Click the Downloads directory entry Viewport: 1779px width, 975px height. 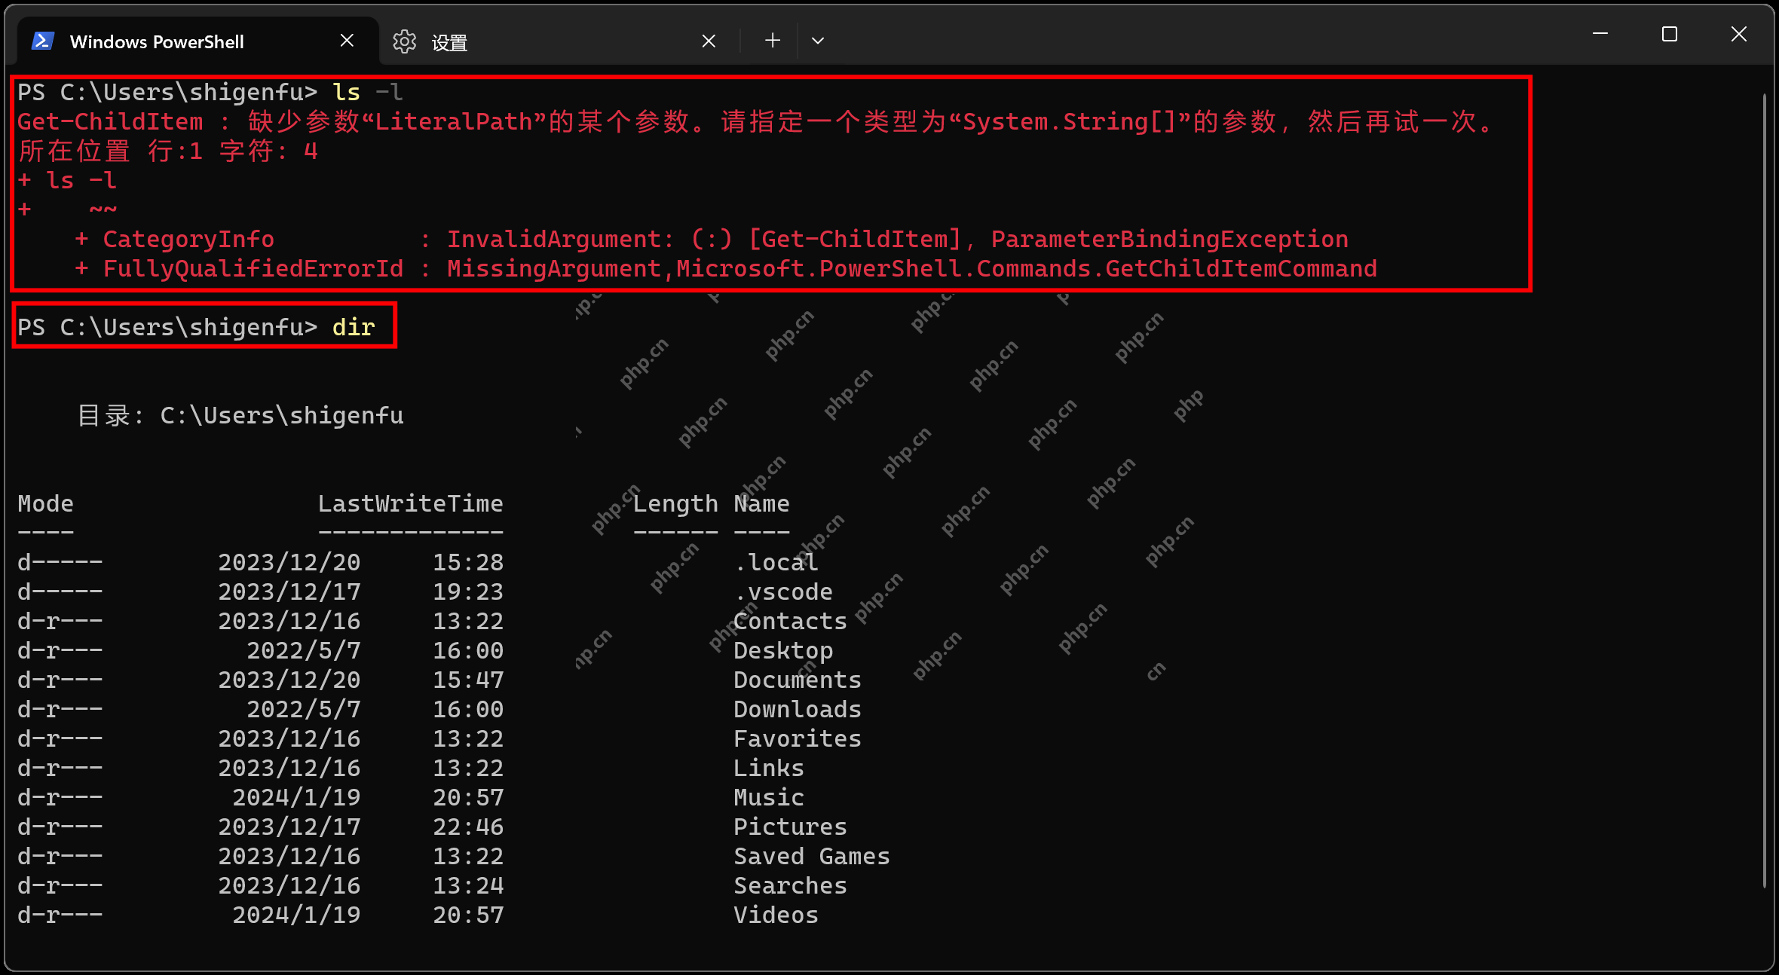coord(796,708)
